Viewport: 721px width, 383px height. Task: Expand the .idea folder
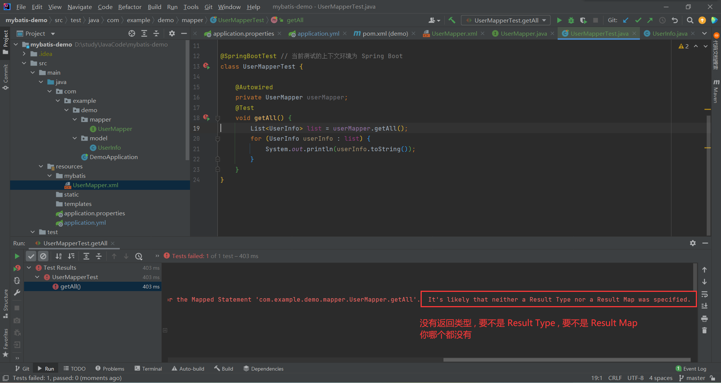click(24, 54)
